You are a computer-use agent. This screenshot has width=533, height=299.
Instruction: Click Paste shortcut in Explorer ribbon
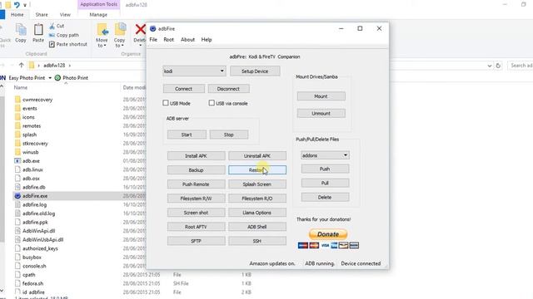[68, 44]
